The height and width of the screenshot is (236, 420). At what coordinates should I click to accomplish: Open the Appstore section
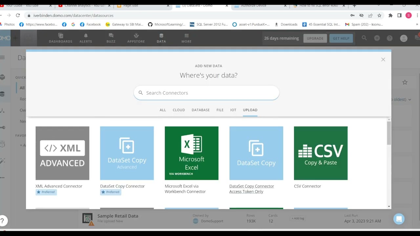pos(136,38)
